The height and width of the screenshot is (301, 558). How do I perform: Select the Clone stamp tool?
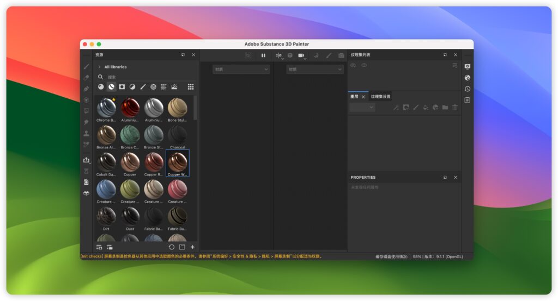[x=86, y=133]
